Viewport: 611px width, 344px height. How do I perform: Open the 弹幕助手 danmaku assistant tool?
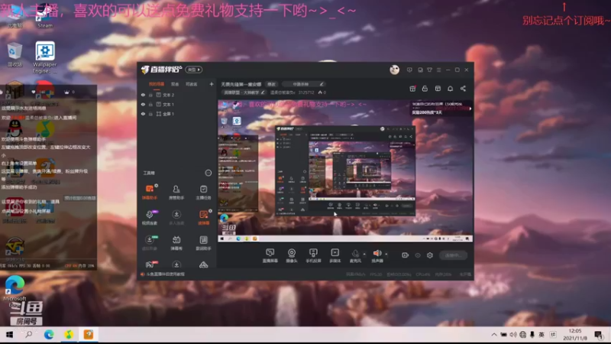pos(150,193)
